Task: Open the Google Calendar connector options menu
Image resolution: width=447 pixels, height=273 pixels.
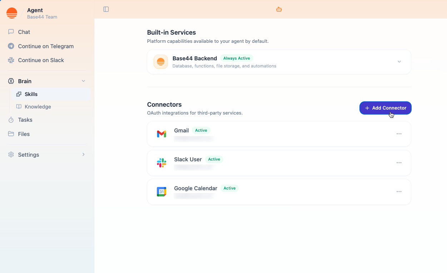Action: 399,192
